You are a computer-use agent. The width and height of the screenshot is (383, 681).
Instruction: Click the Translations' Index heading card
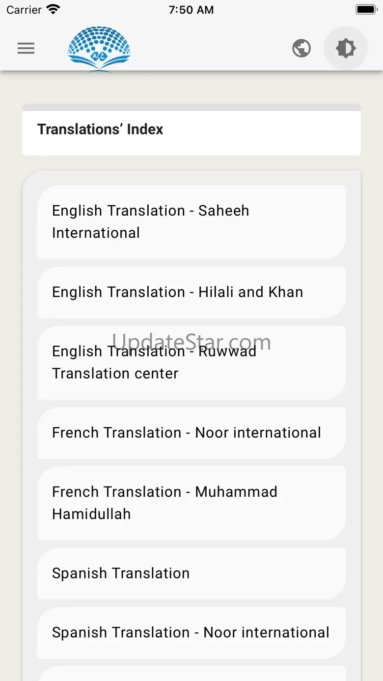(x=191, y=130)
